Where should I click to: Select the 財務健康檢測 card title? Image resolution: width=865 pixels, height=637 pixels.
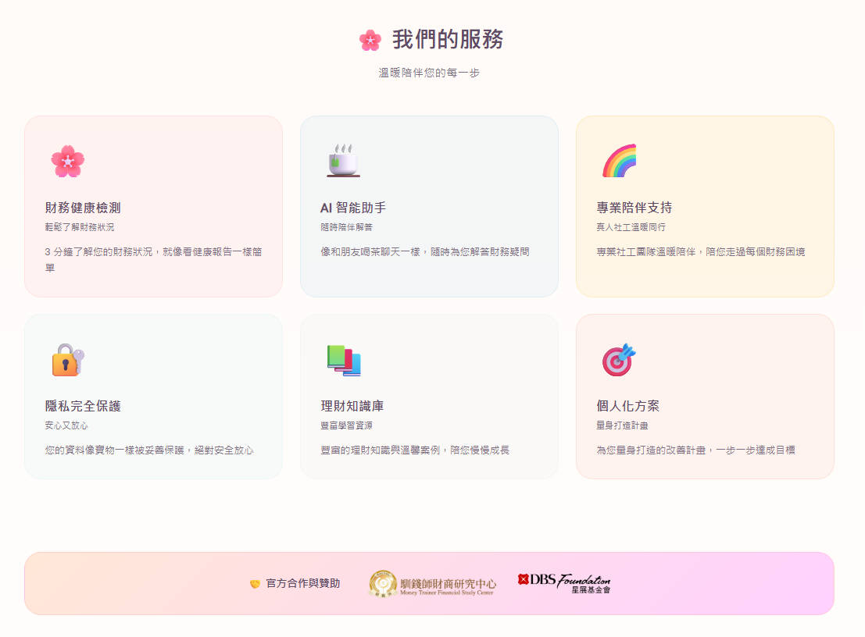[83, 208]
